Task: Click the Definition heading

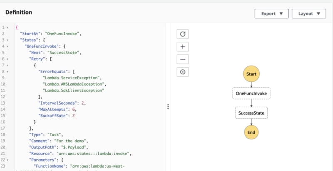Action: (x=19, y=12)
